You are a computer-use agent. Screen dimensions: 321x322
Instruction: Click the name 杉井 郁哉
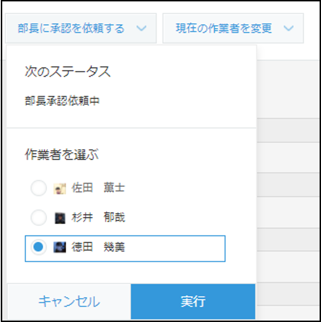[98, 217]
